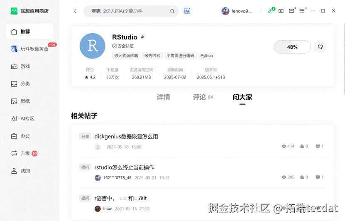The height and width of the screenshot is (221, 345).
Task: Click the 4.2 star rating
Action: click(x=90, y=77)
